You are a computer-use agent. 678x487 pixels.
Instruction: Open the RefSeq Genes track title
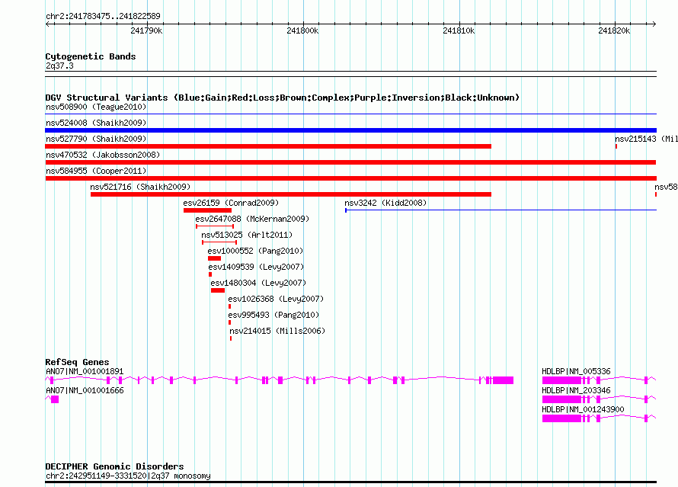(x=77, y=362)
